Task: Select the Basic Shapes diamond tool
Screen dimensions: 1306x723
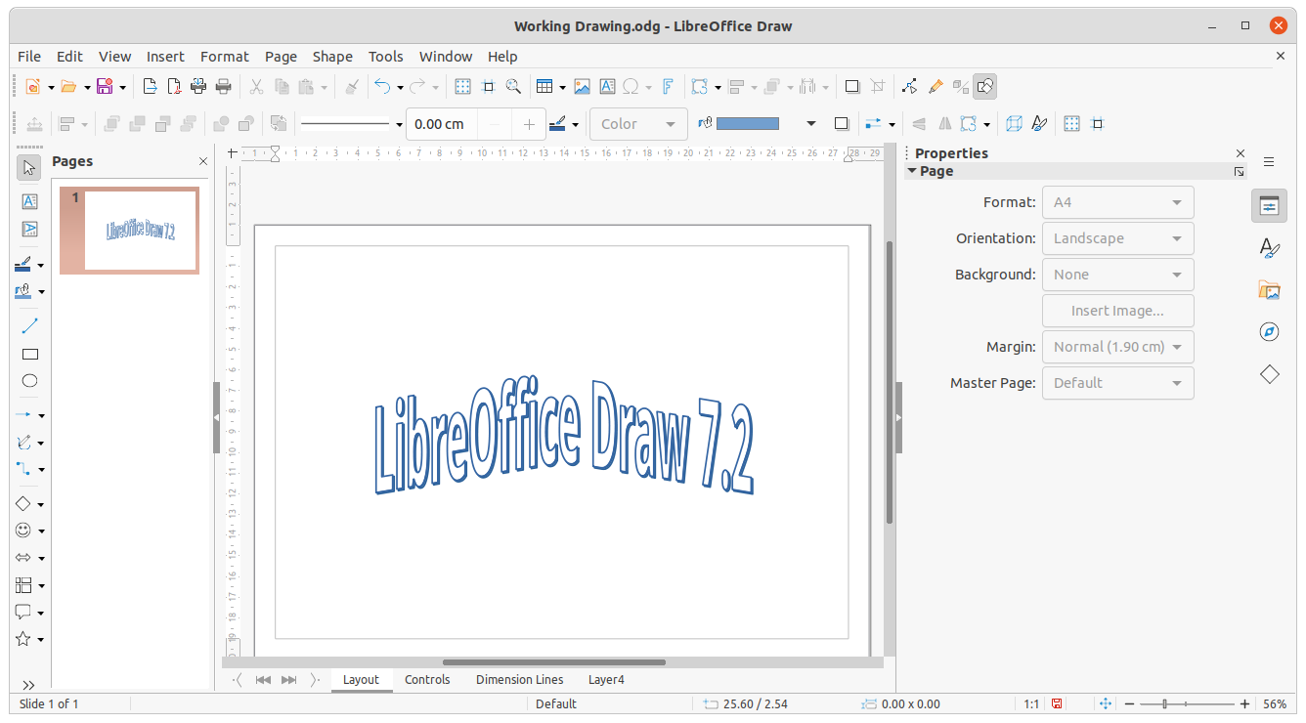Action: (23, 504)
